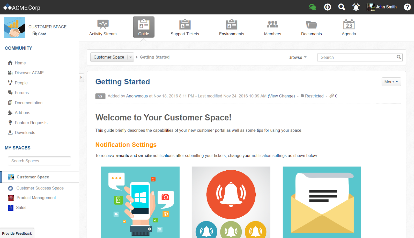Open the Forums sidebar item

click(22, 92)
